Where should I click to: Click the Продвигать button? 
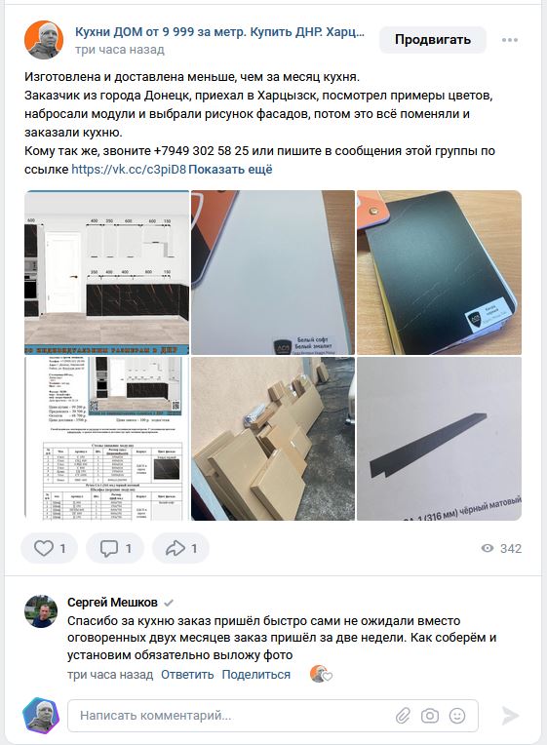coord(433,39)
